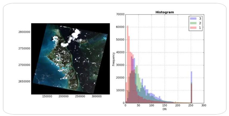Click the Histogram chart title
This screenshot has height=116, width=229.
pos(165,12)
